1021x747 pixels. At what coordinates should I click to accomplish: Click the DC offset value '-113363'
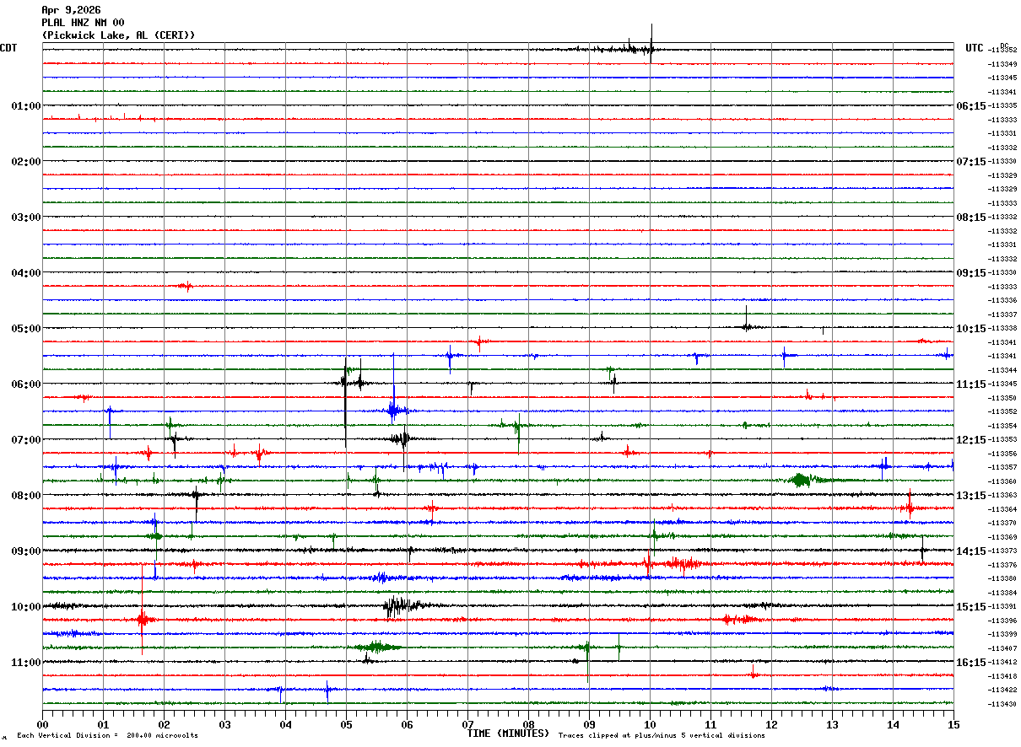coord(1002,496)
